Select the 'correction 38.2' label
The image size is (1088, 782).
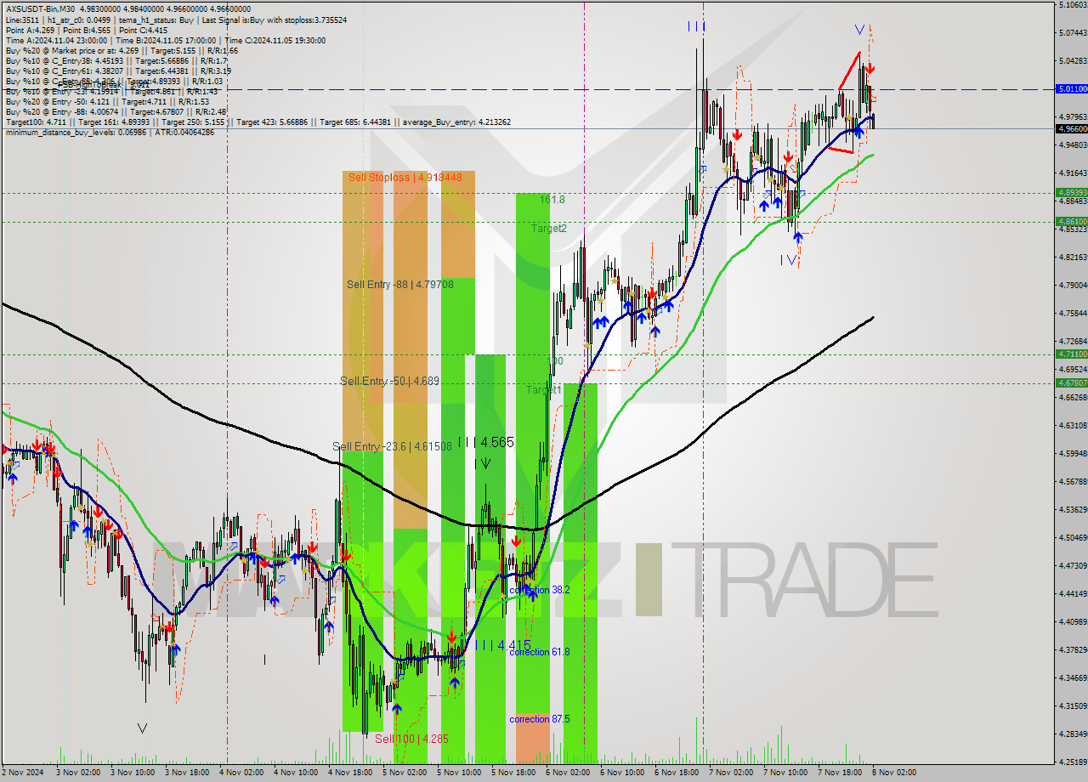pos(539,589)
